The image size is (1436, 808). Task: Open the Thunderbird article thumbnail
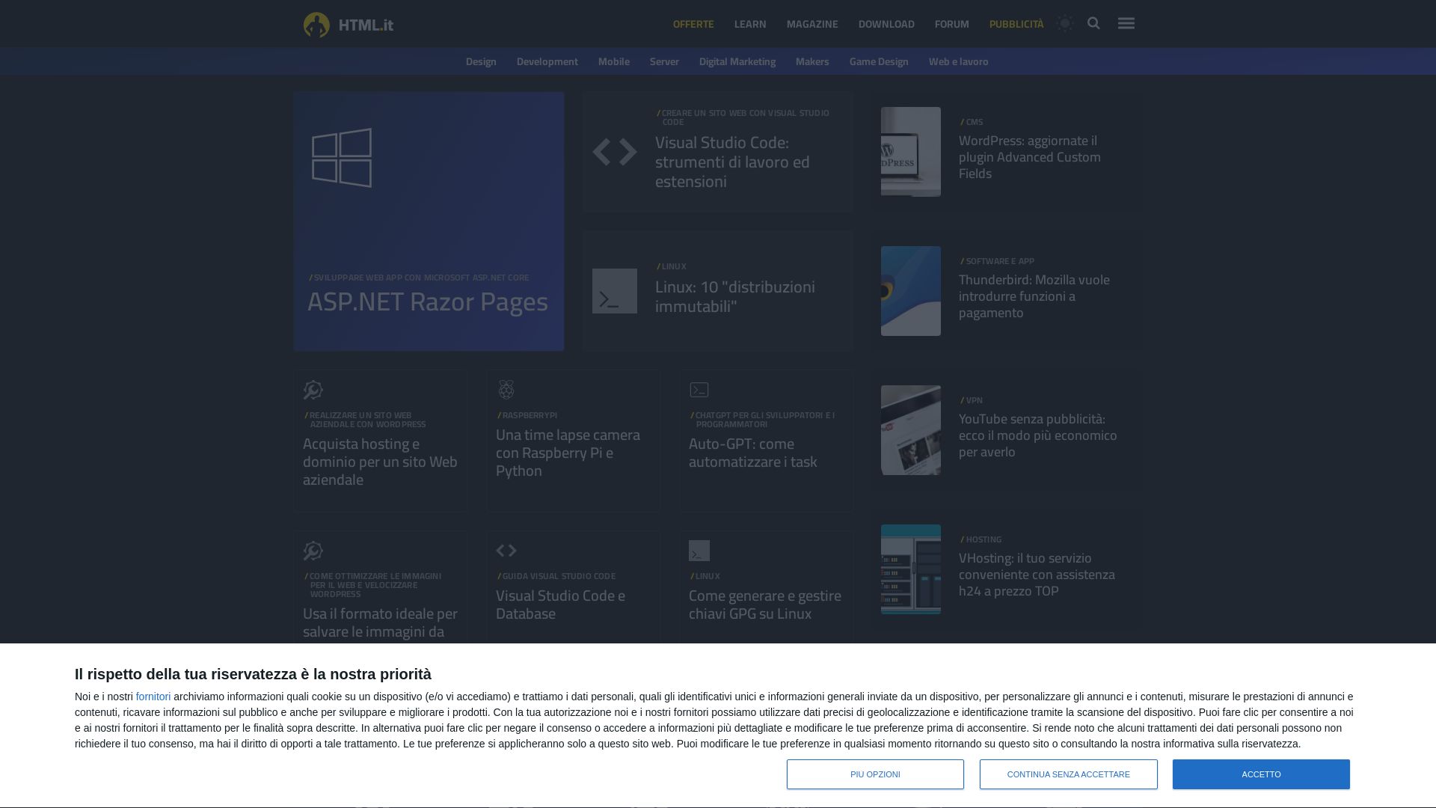tap(911, 291)
